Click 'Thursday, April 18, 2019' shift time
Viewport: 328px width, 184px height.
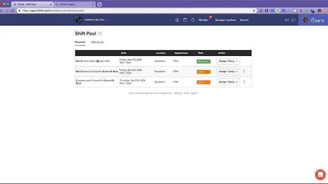coord(132,82)
